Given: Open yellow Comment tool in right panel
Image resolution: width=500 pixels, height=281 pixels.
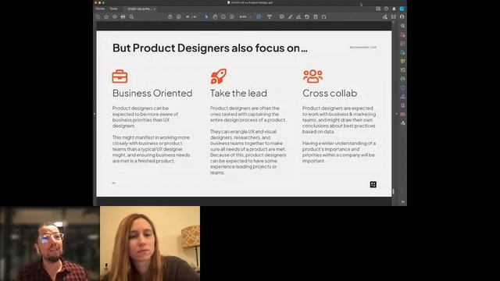Looking at the screenshot, I should click(x=403, y=61).
